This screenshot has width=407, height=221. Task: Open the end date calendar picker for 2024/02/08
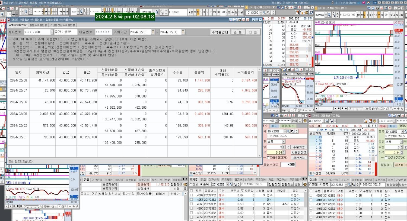click(183, 32)
